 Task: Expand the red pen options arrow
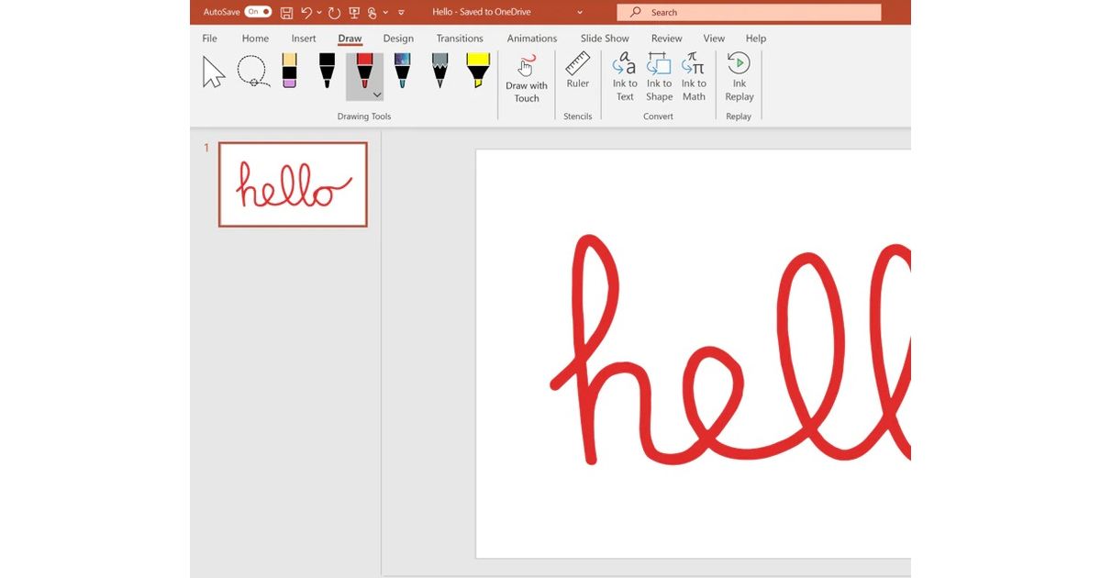(377, 94)
